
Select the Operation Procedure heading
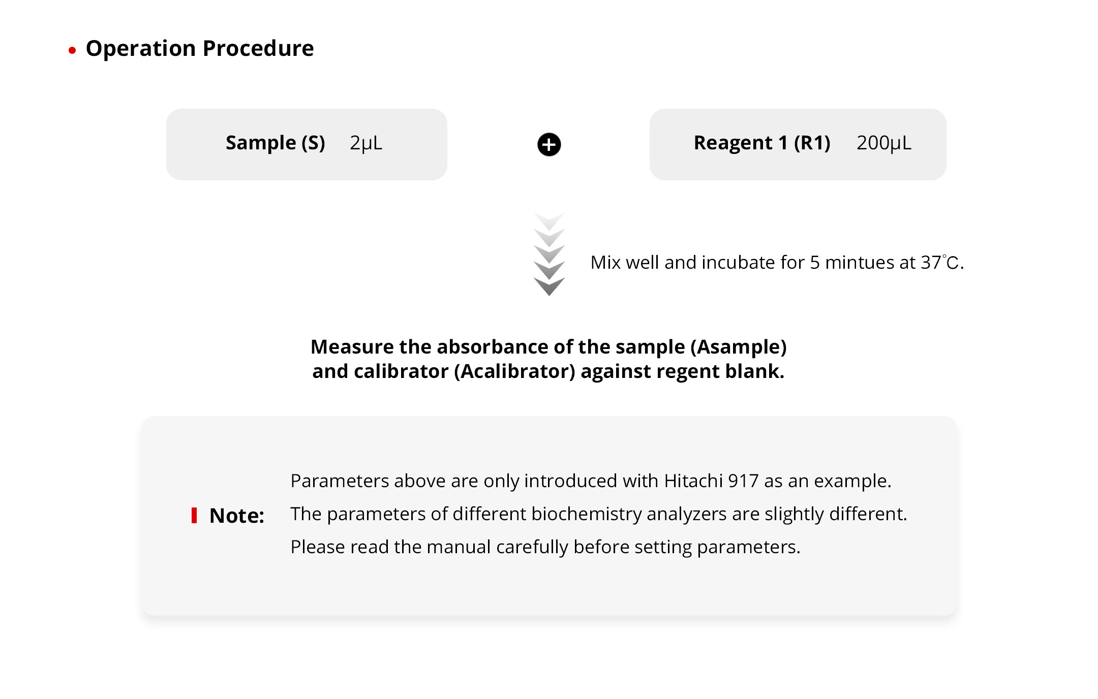[x=199, y=49]
